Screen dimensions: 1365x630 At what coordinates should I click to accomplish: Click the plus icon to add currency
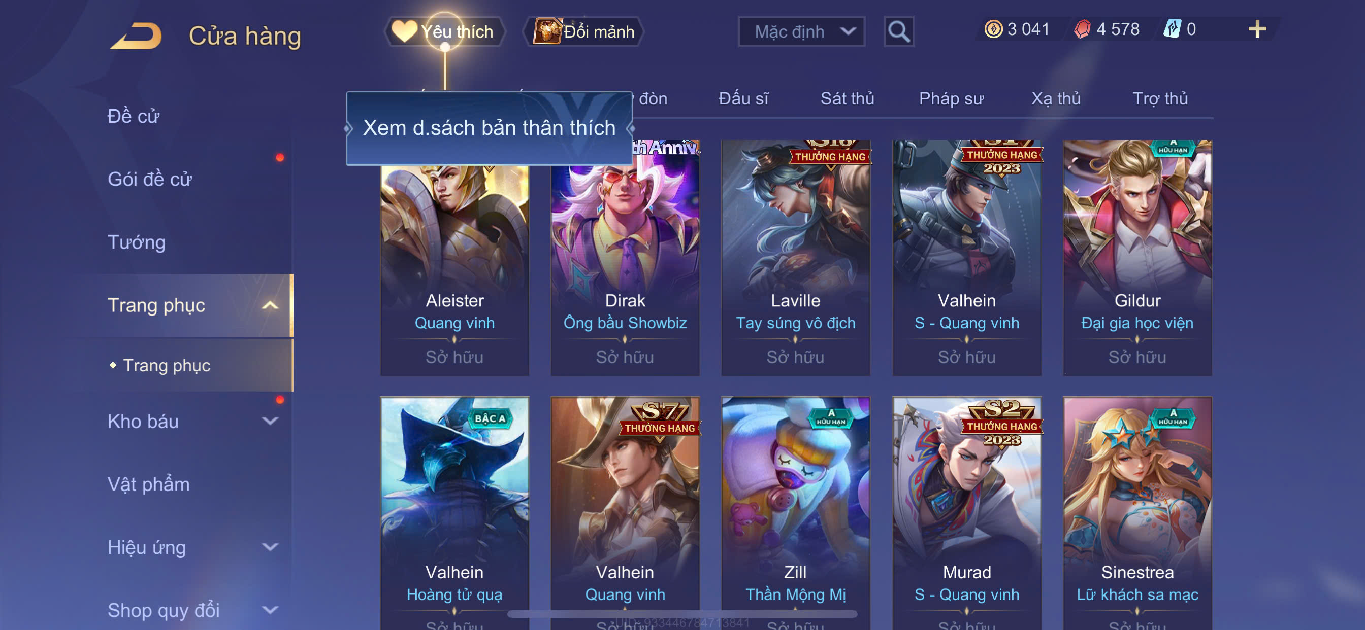click(1257, 28)
